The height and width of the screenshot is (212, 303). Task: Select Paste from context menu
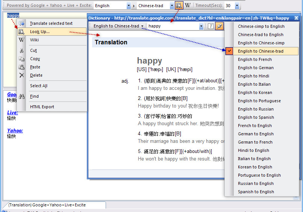pos(52,67)
